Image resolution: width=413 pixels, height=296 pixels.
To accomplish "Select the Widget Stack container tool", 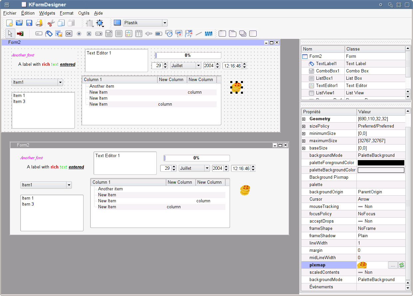I will [243, 34].
